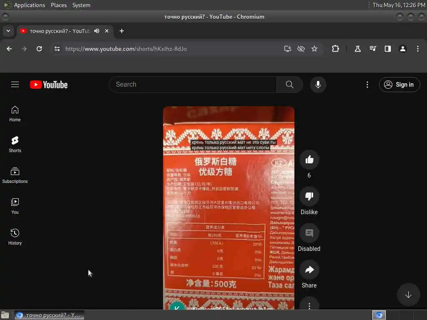Open the You section in sidebar
The width and height of the screenshot is (427, 320).
15,206
